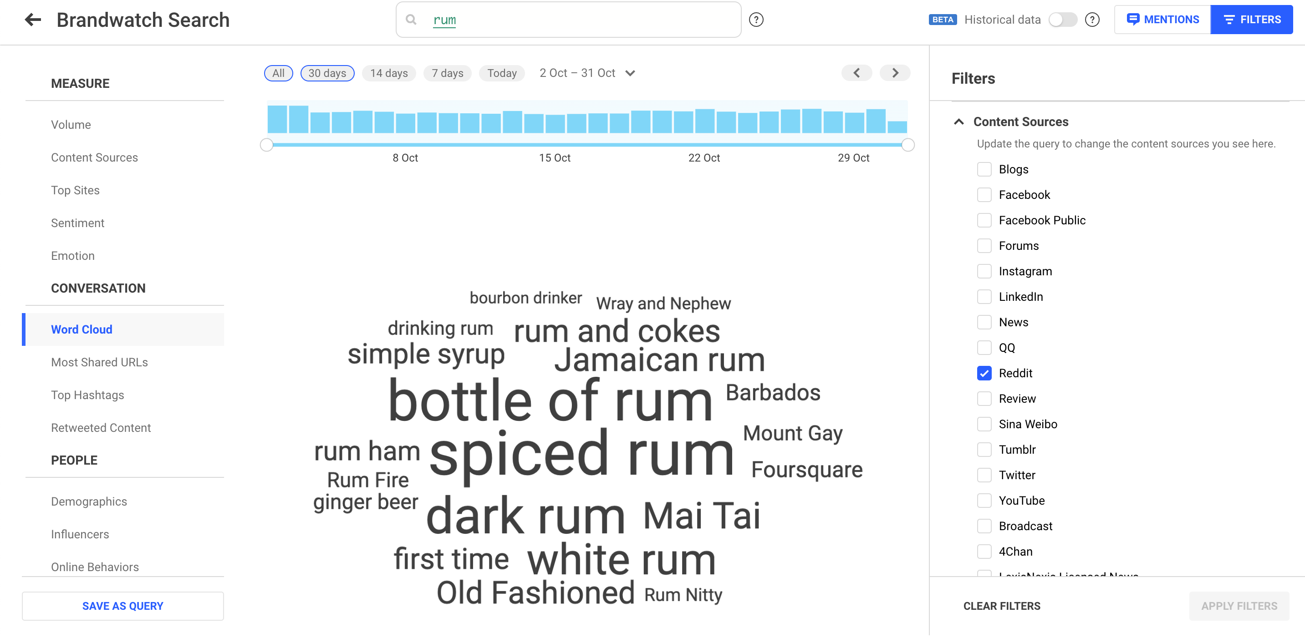
Task: Uncheck the Reddit source
Action: pos(984,373)
